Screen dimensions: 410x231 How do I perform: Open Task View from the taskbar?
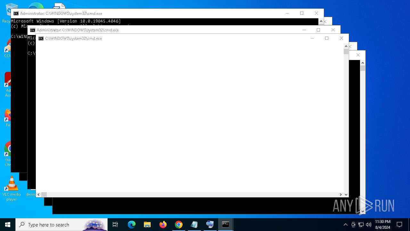coord(115,225)
